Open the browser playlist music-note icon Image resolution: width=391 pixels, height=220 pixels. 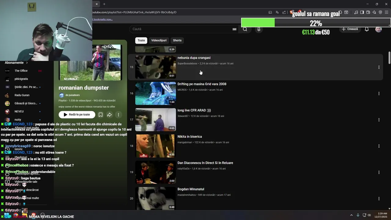[356, 12]
